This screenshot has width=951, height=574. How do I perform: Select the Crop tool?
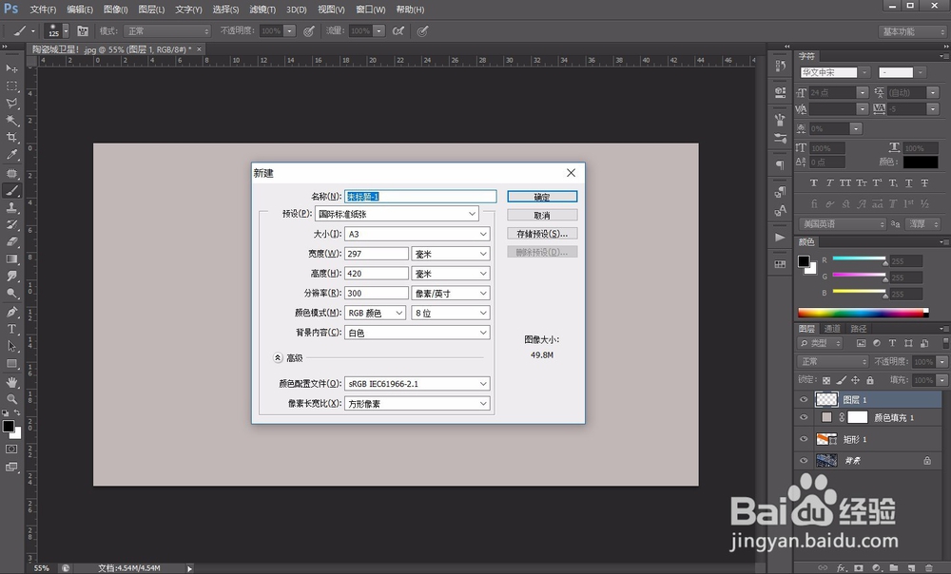point(11,138)
